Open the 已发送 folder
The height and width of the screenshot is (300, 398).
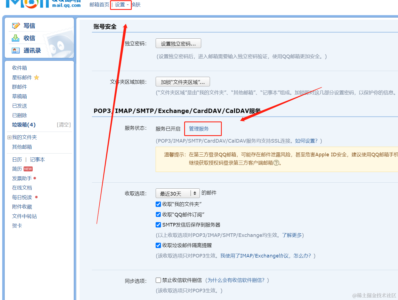tap(19, 106)
